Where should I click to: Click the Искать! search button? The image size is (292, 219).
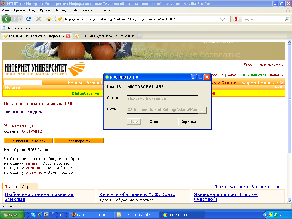click(13, 87)
